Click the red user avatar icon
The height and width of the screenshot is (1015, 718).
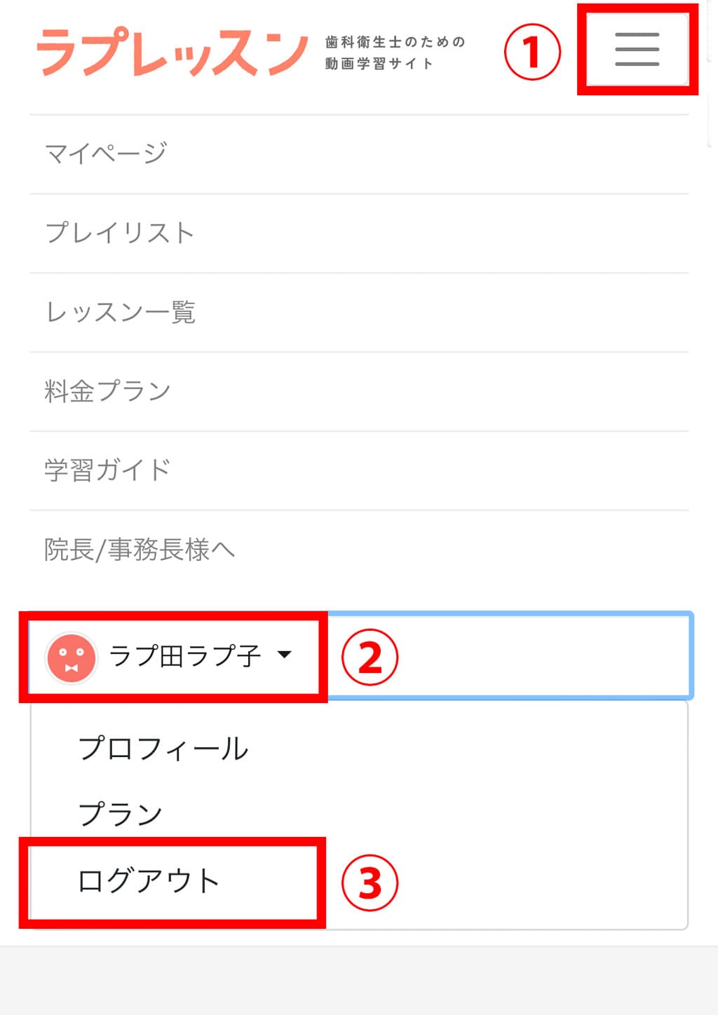(x=71, y=658)
